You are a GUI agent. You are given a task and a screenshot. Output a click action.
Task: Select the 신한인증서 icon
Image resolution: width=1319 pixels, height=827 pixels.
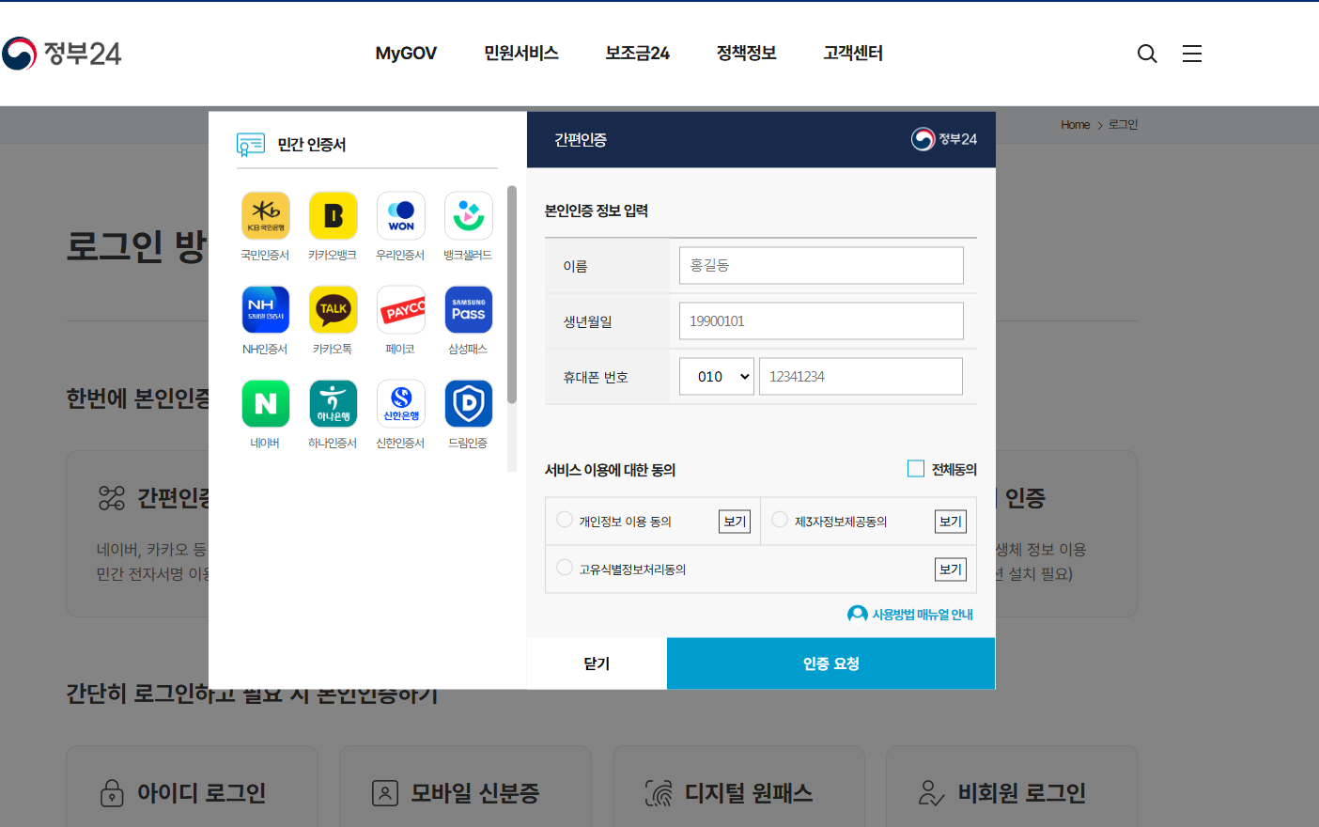coord(401,404)
